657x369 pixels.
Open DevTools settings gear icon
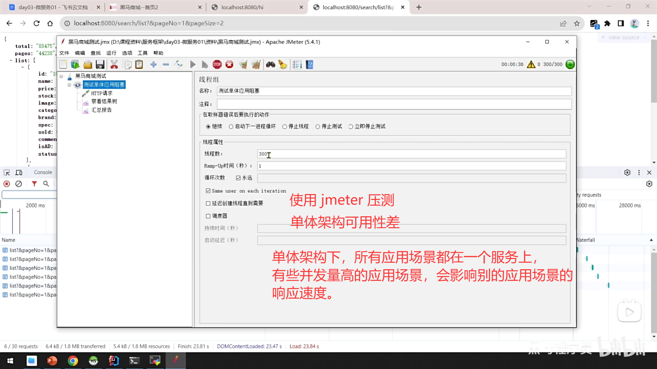(x=627, y=172)
